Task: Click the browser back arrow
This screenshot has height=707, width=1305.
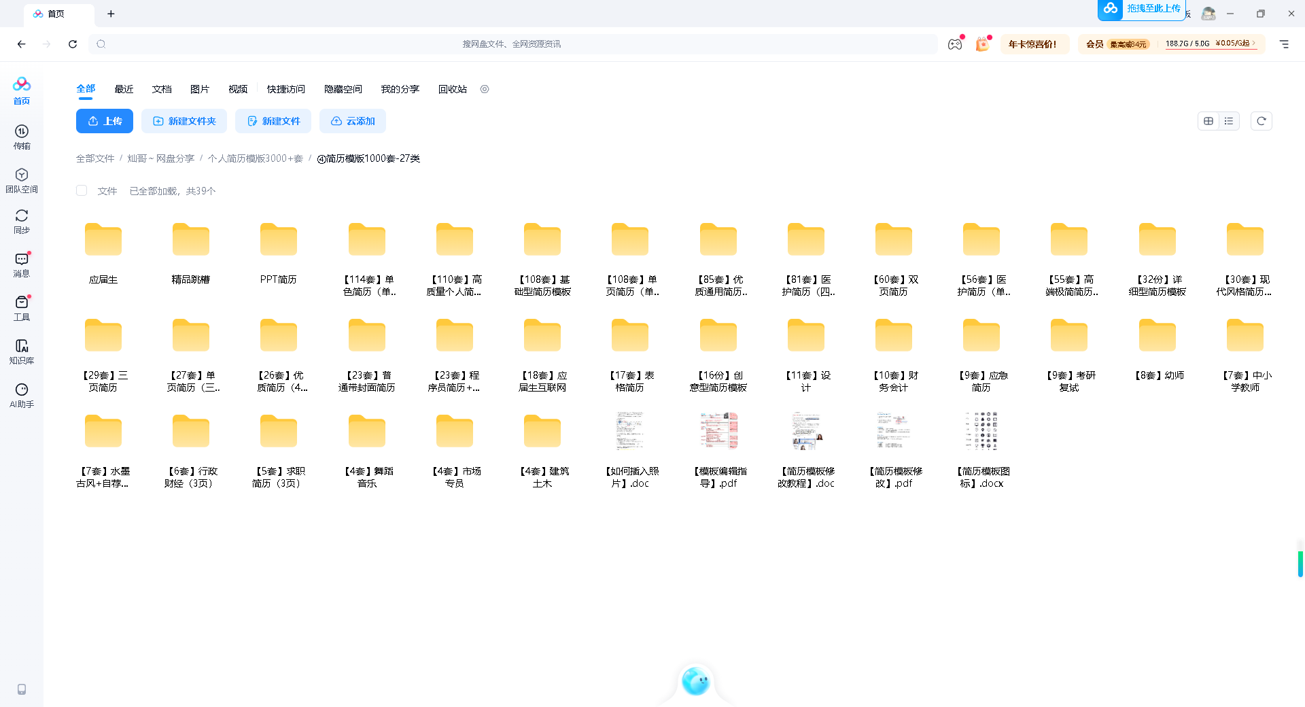Action: click(x=22, y=44)
